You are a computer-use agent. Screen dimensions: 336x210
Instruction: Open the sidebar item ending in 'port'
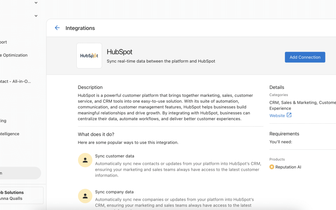pyautogui.click(x=3, y=42)
